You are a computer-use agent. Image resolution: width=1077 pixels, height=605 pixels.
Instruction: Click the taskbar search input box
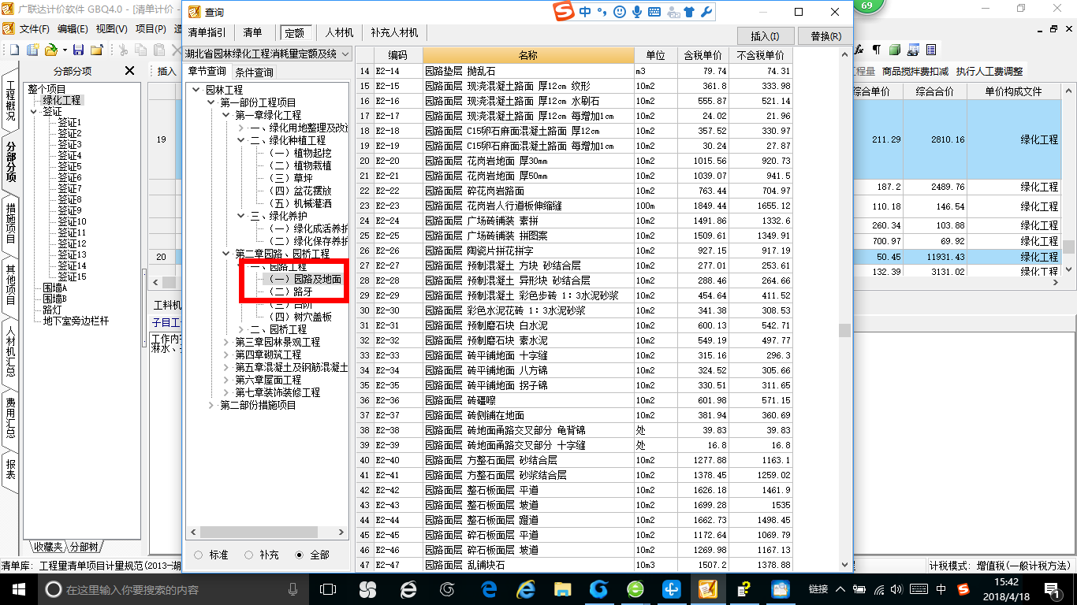(x=170, y=588)
